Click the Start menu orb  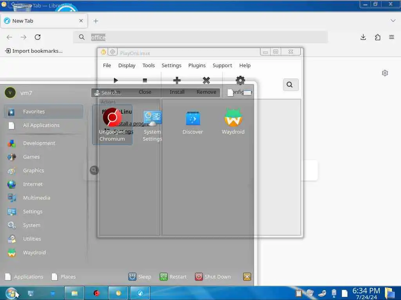[11, 293]
